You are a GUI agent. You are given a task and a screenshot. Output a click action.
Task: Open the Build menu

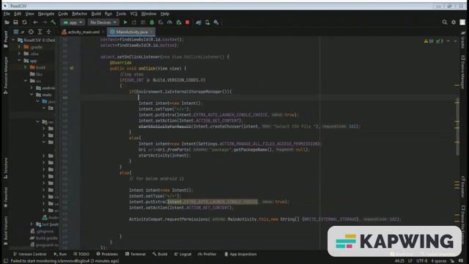(x=96, y=14)
